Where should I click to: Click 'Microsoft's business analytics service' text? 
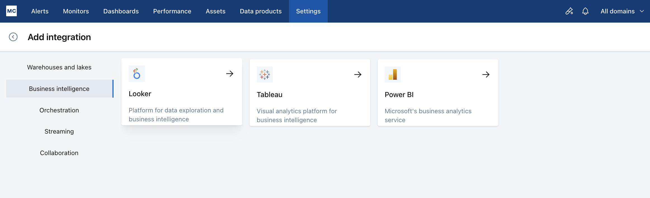(x=428, y=115)
